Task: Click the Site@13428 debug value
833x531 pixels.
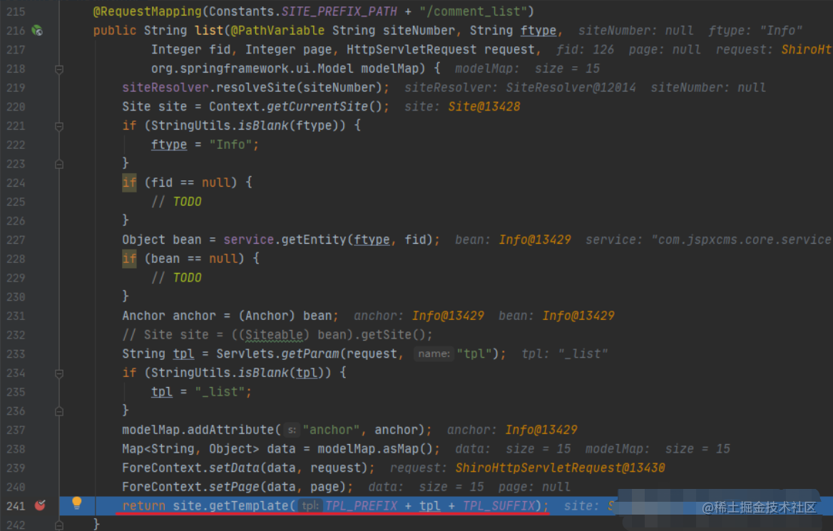Action: 484,107
